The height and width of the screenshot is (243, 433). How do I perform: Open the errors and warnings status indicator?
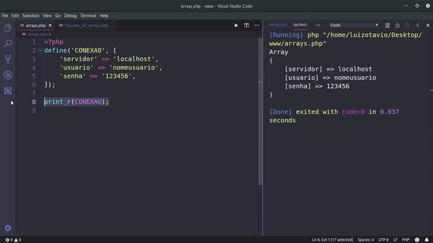click(x=14, y=240)
